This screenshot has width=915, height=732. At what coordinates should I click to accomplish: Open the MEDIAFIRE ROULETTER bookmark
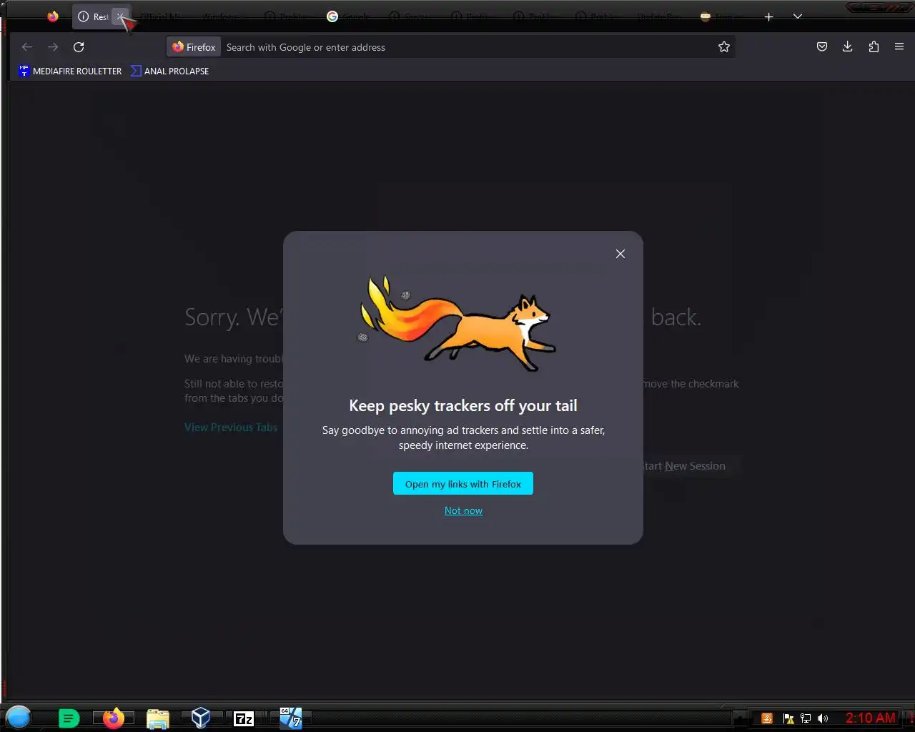[x=70, y=71]
